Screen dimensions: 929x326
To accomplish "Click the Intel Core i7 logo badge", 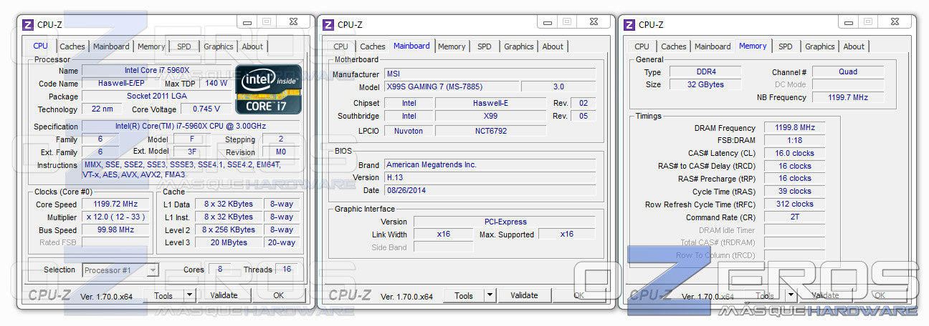I will (270, 91).
